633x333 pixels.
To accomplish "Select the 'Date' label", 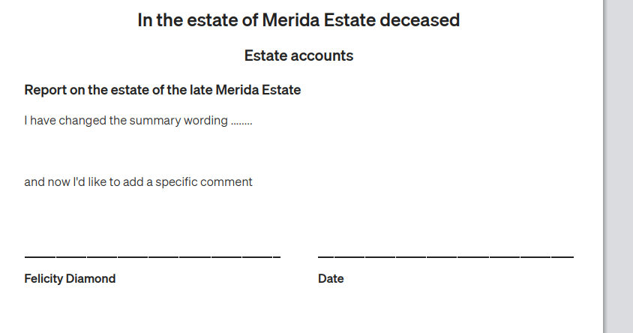I will tap(331, 278).
